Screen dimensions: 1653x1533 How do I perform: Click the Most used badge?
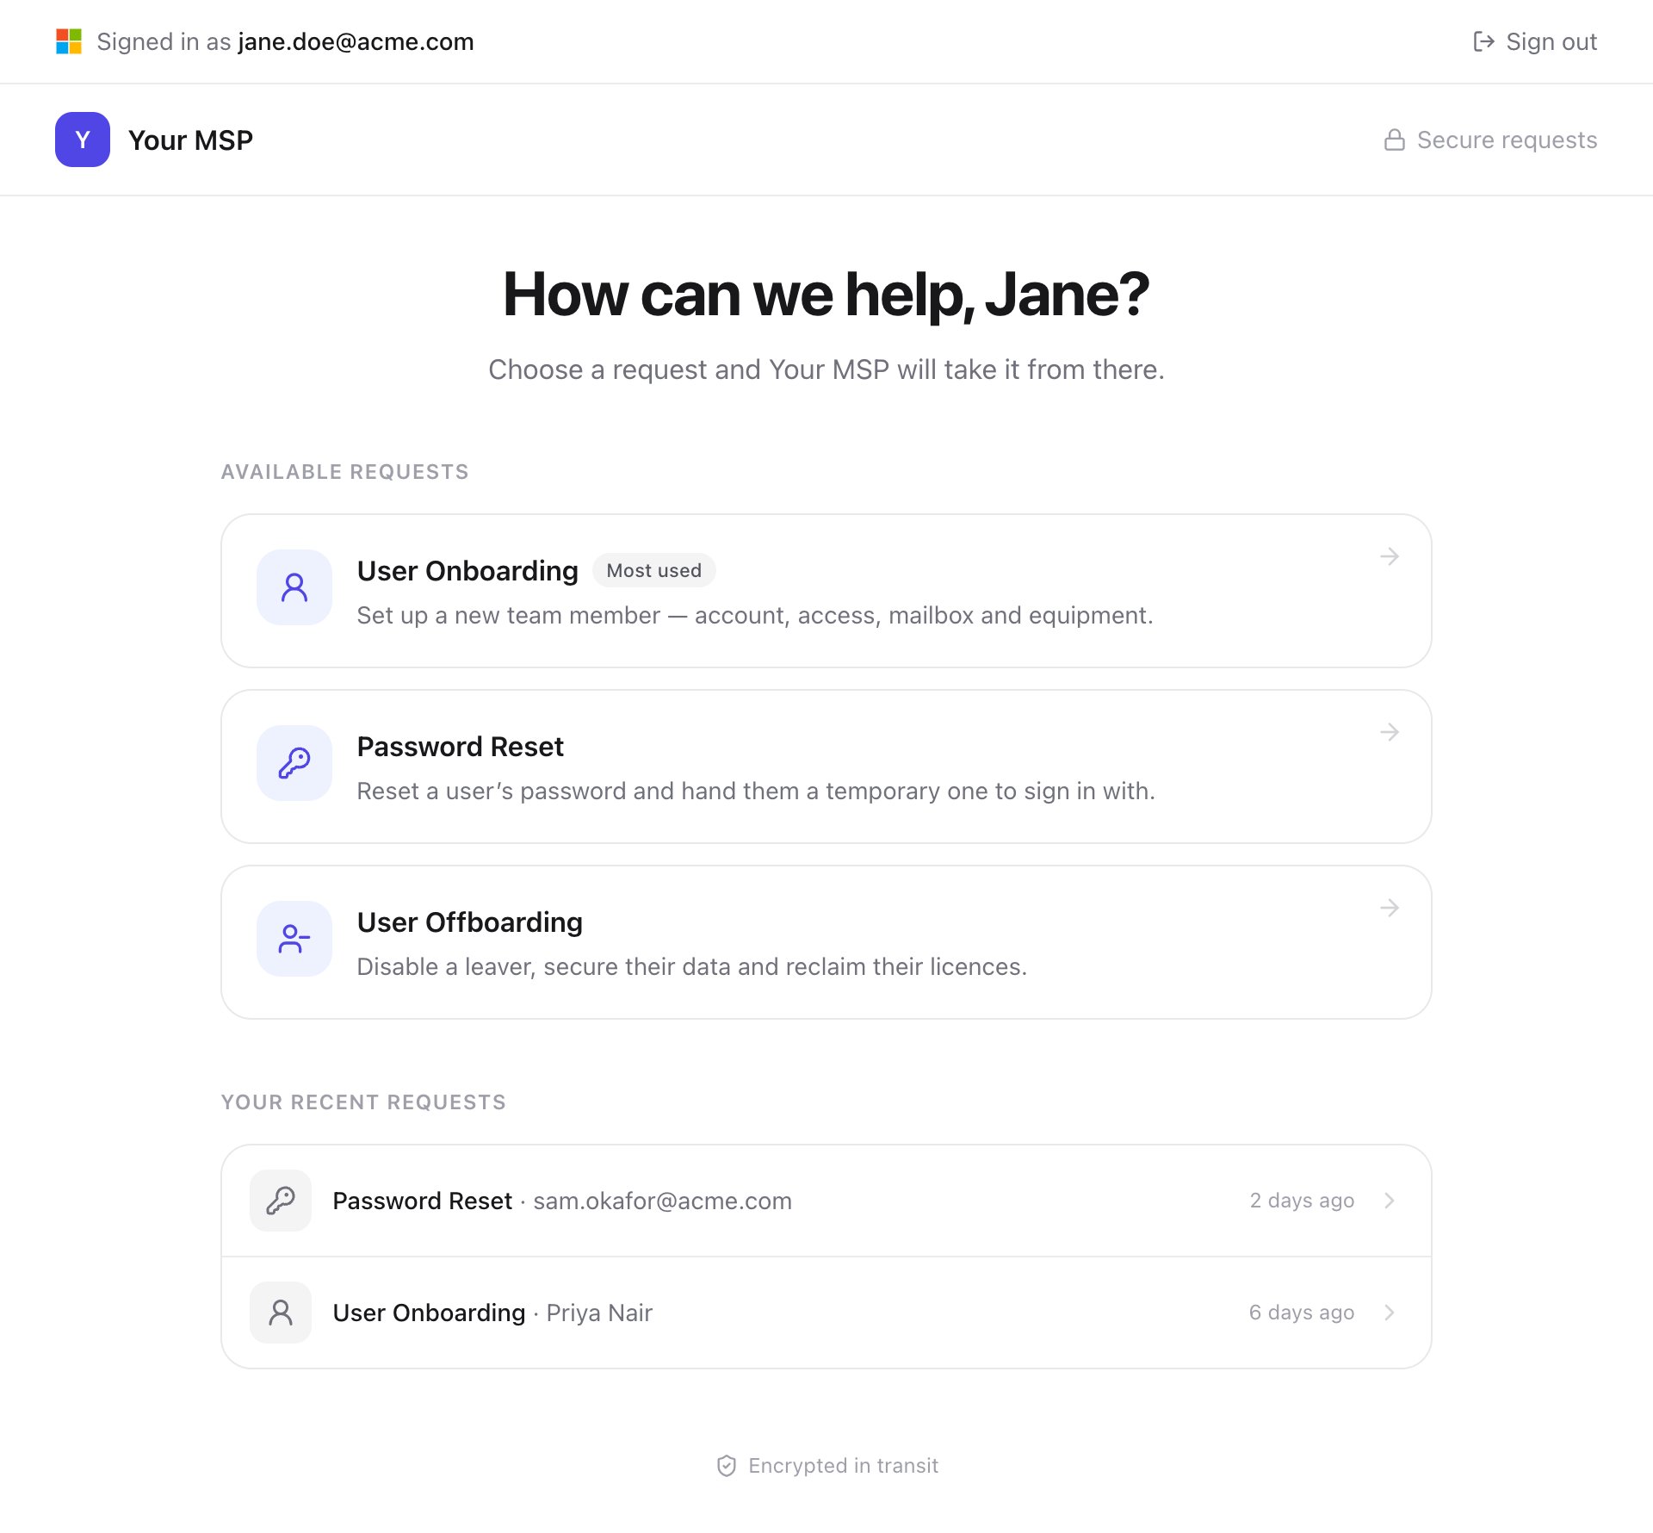pyautogui.click(x=653, y=570)
